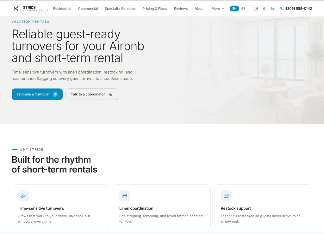Click 'Crews that work to your check-in' text
The image size is (324, 234).
[x=54, y=219]
